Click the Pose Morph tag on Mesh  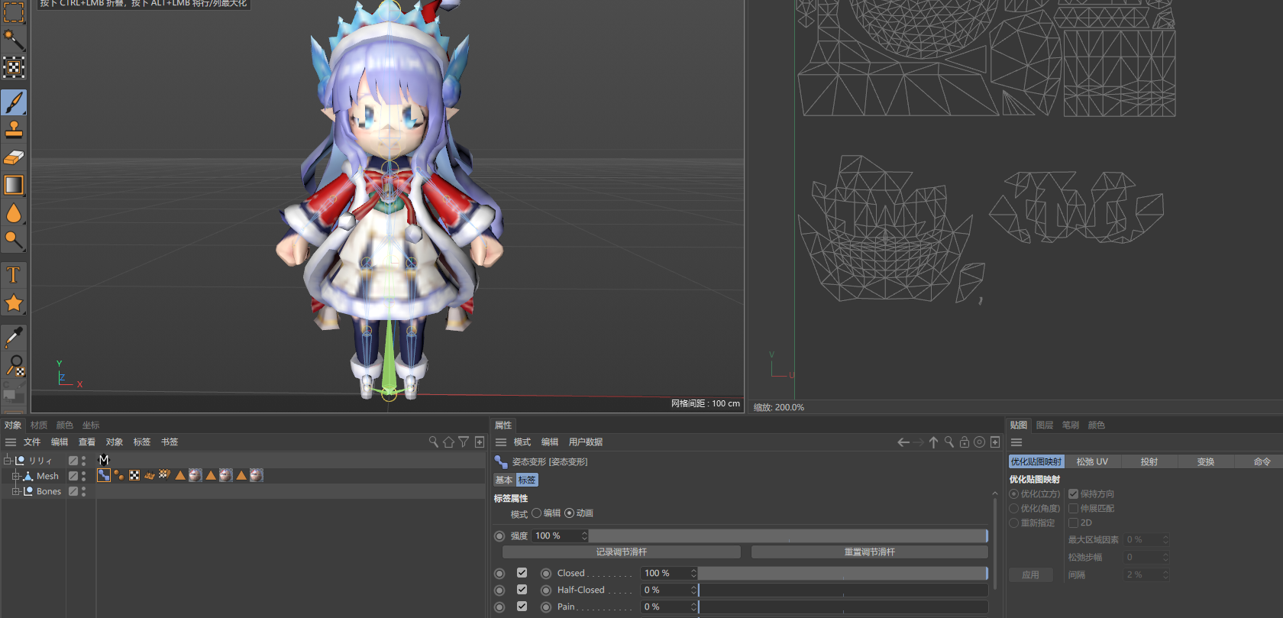[x=104, y=475]
